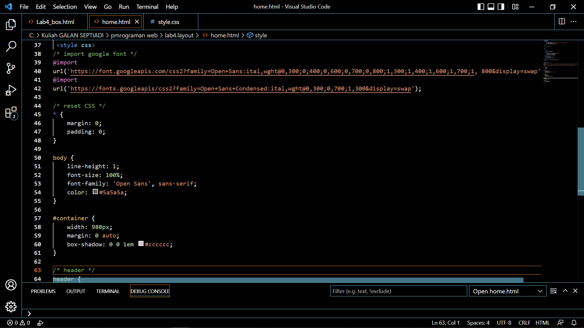This screenshot has width=584, height=328.
Task: Open the Terminal menu
Action: tap(147, 6)
